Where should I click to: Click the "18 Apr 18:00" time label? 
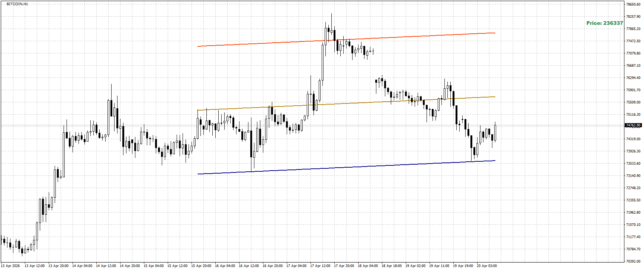(x=392, y=266)
